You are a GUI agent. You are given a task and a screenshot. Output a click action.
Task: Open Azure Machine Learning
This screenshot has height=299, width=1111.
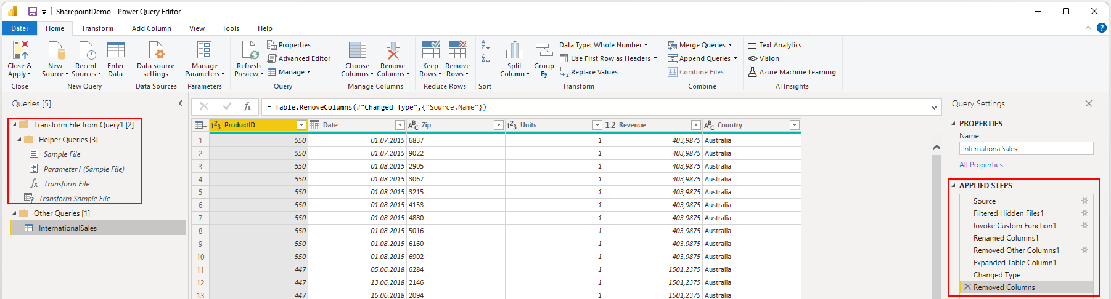pos(792,72)
